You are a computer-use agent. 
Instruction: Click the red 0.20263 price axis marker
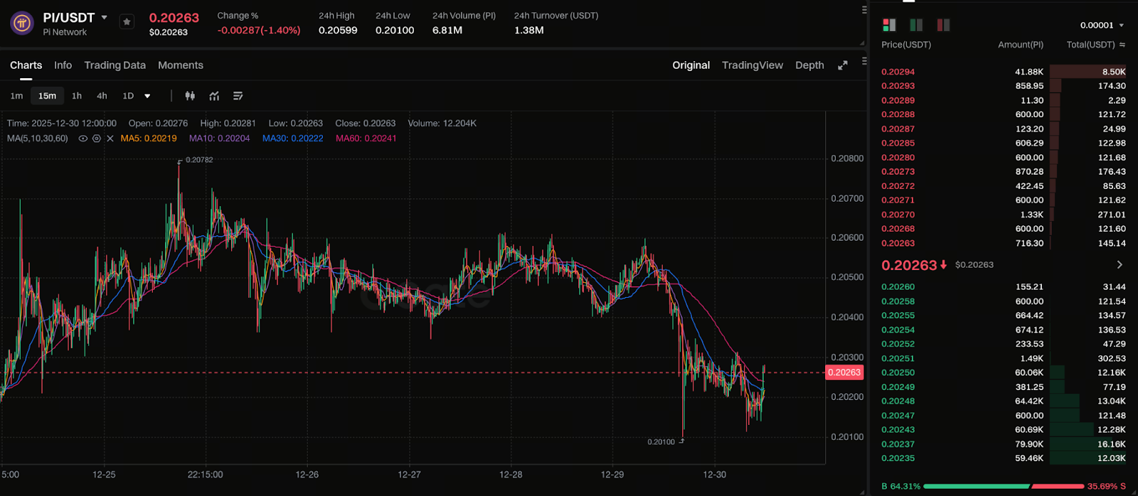(844, 372)
